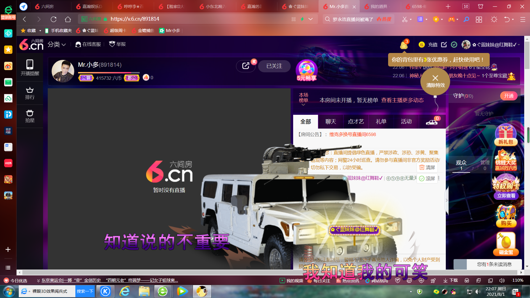Go to browser home page
The width and height of the screenshot is (530, 298).
click(68, 19)
